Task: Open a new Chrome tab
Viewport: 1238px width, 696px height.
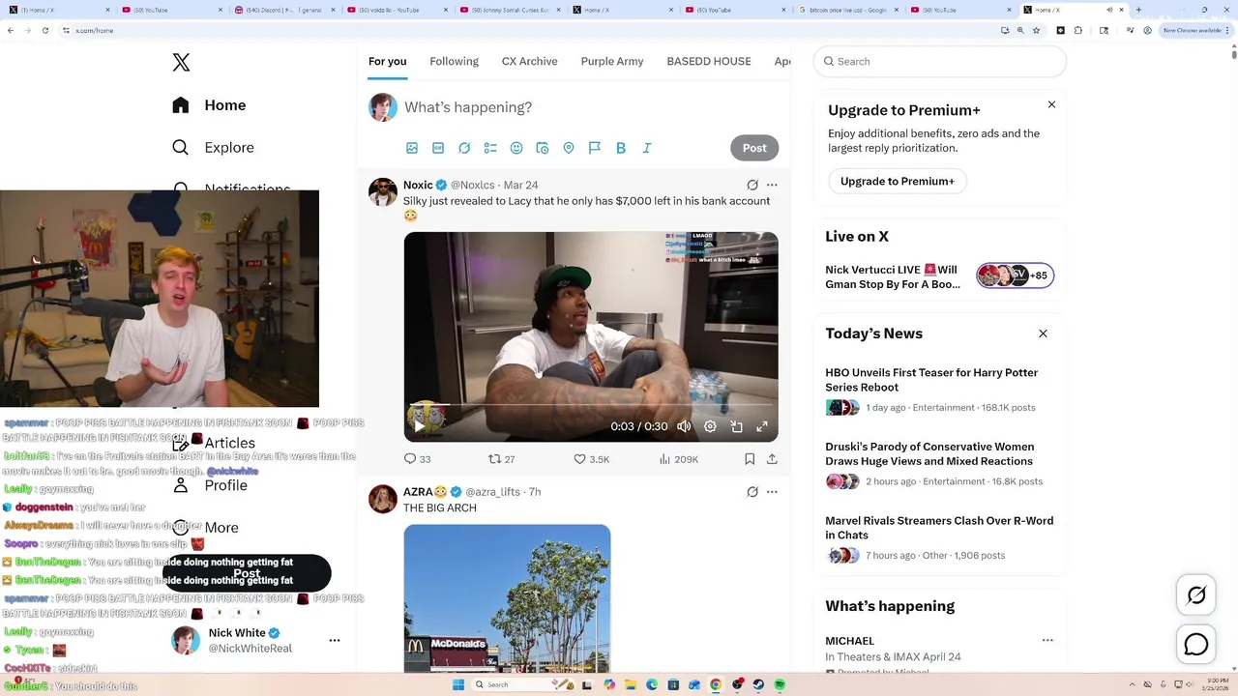Action: pos(1138,10)
